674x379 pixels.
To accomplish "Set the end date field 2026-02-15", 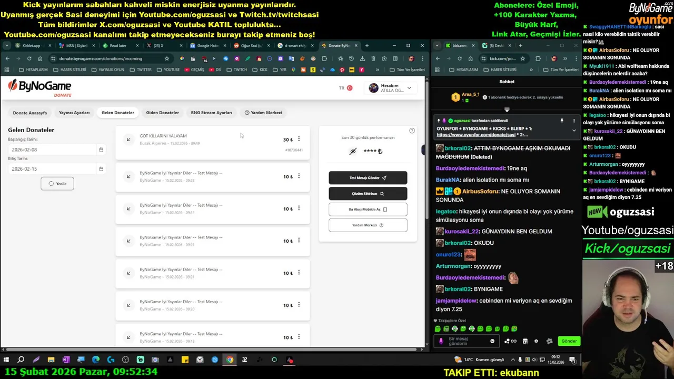I will click(x=53, y=168).
